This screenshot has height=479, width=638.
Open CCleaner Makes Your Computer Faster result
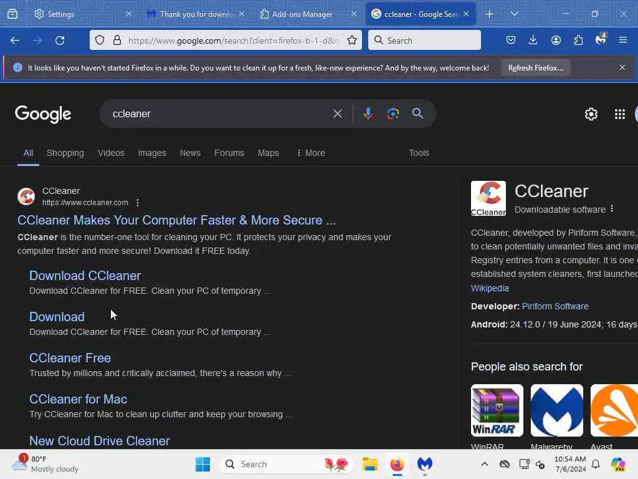(x=176, y=220)
